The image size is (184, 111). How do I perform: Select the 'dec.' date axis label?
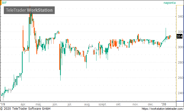(151, 104)
